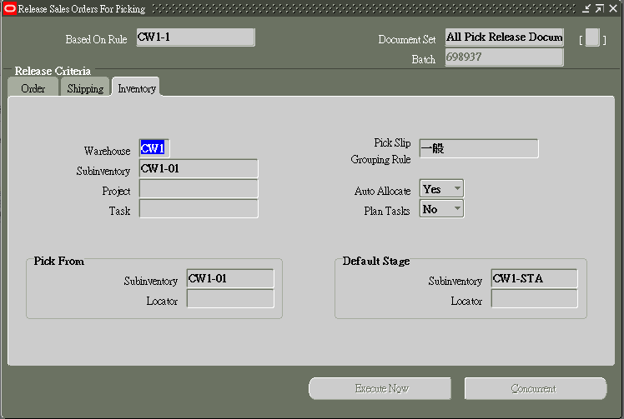The width and height of the screenshot is (624, 419).
Task: Switch to the Order tab
Action: click(x=33, y=87)
